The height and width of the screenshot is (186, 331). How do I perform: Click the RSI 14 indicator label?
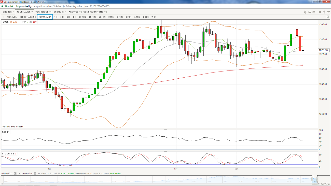click(6, 132)
